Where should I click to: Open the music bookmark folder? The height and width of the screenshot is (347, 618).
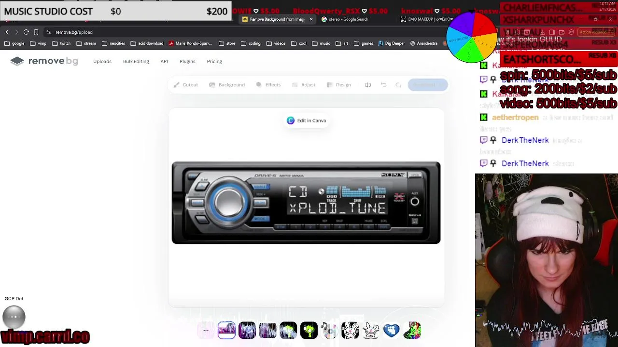tap(321, 43)
